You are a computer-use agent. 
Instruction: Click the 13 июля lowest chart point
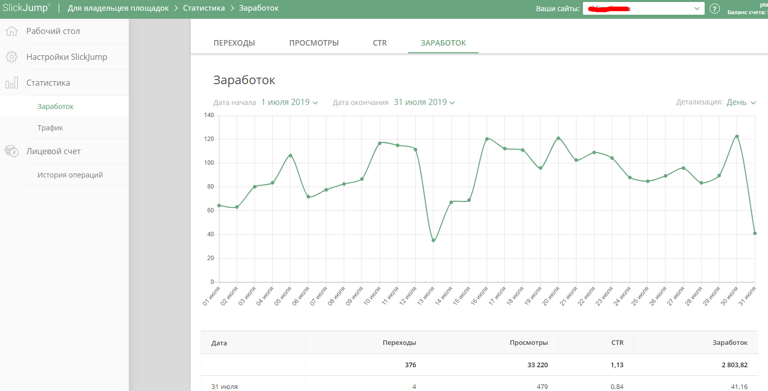tap(433, 240)
